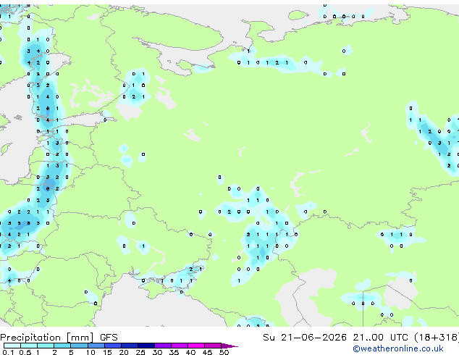Open the weatheronline.co.uk link
This screenshot has height=355, width=459.
click(x=398, y=348)
